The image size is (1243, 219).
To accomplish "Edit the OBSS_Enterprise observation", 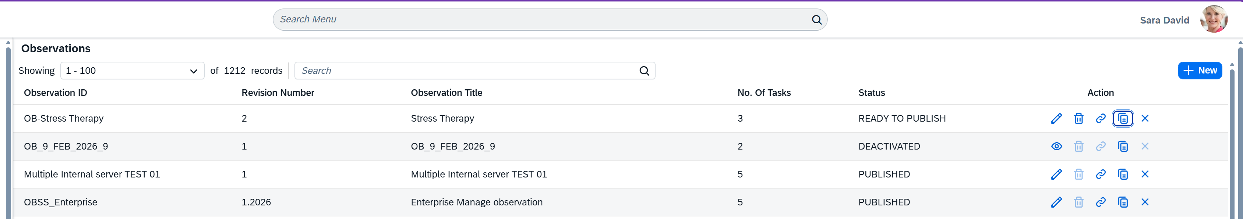I will click(1056, 202).
